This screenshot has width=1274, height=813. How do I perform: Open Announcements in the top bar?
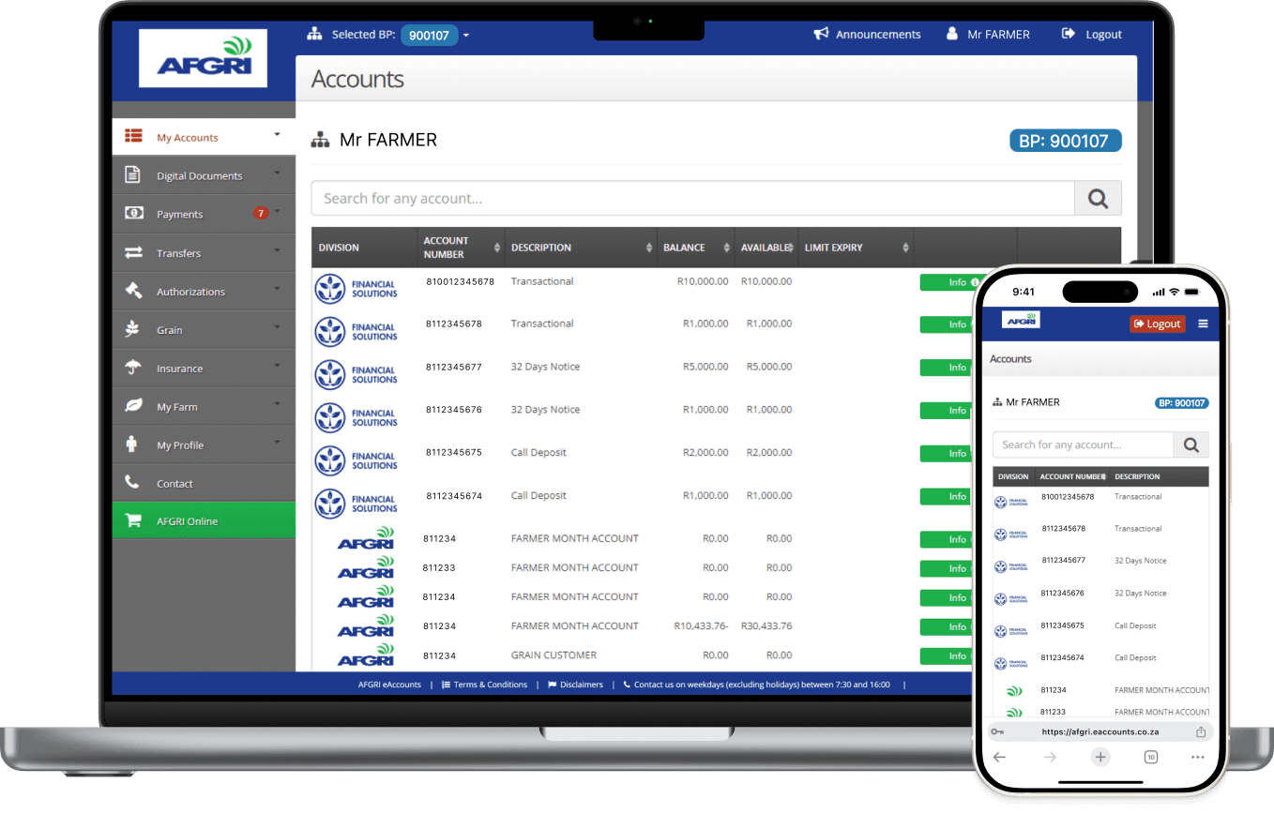[867, 34]
